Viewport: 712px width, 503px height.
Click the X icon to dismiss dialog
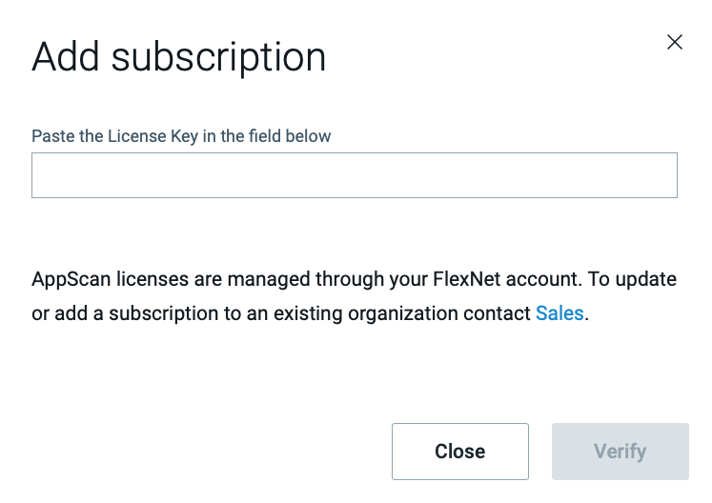pyautogui.click(x=675, y=42)
